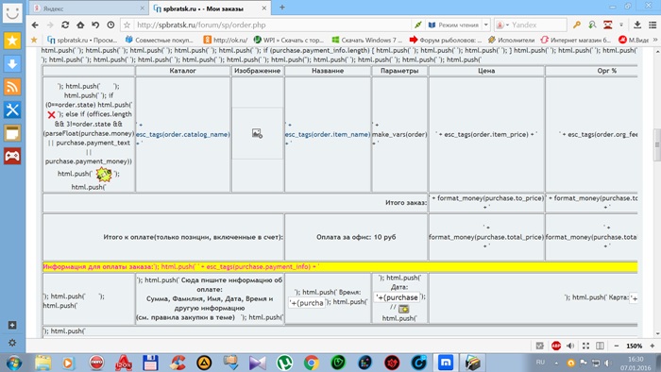Click the undo closed tab icon
661x372 pixels.
95,25
